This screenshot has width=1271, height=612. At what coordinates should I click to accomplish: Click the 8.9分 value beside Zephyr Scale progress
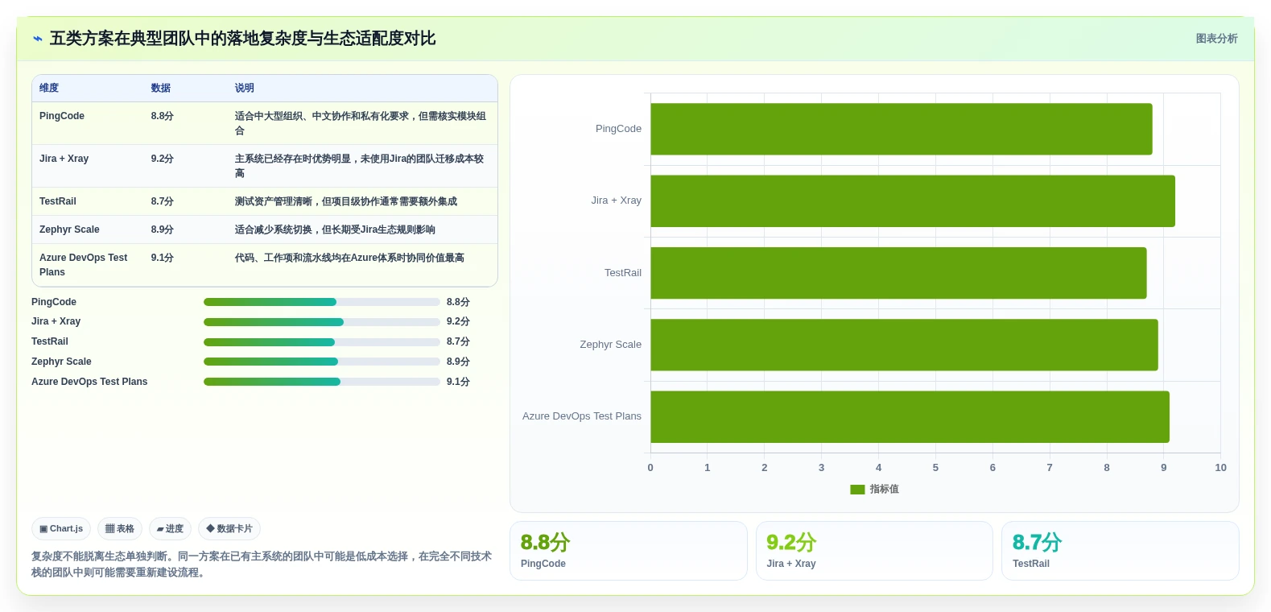pyautogui.click(x=458, y=362)
